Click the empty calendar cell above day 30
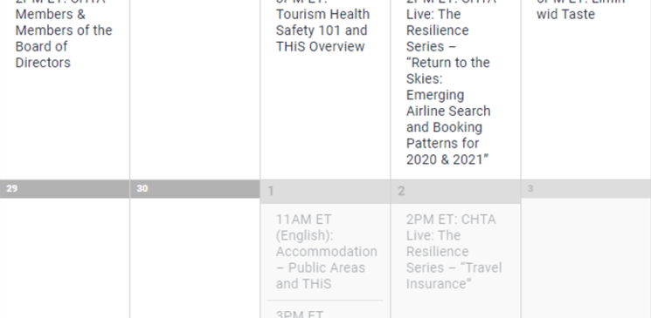 (x=195, y=90)
